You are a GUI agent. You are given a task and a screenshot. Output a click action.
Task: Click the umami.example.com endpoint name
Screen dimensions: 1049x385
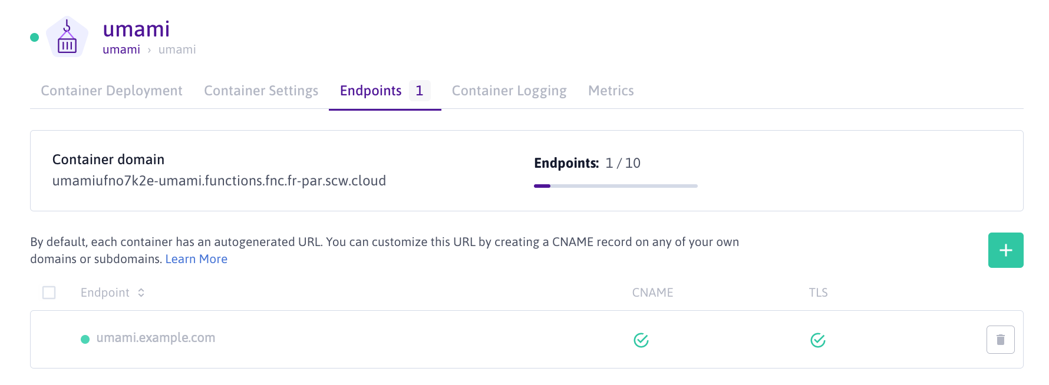point(156,338)
